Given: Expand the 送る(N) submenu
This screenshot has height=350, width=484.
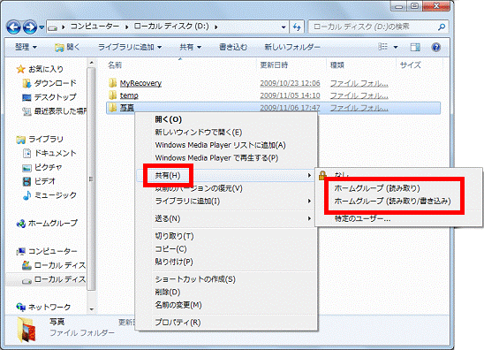Looking at the screenshot, I should click(x=227, y=218).
